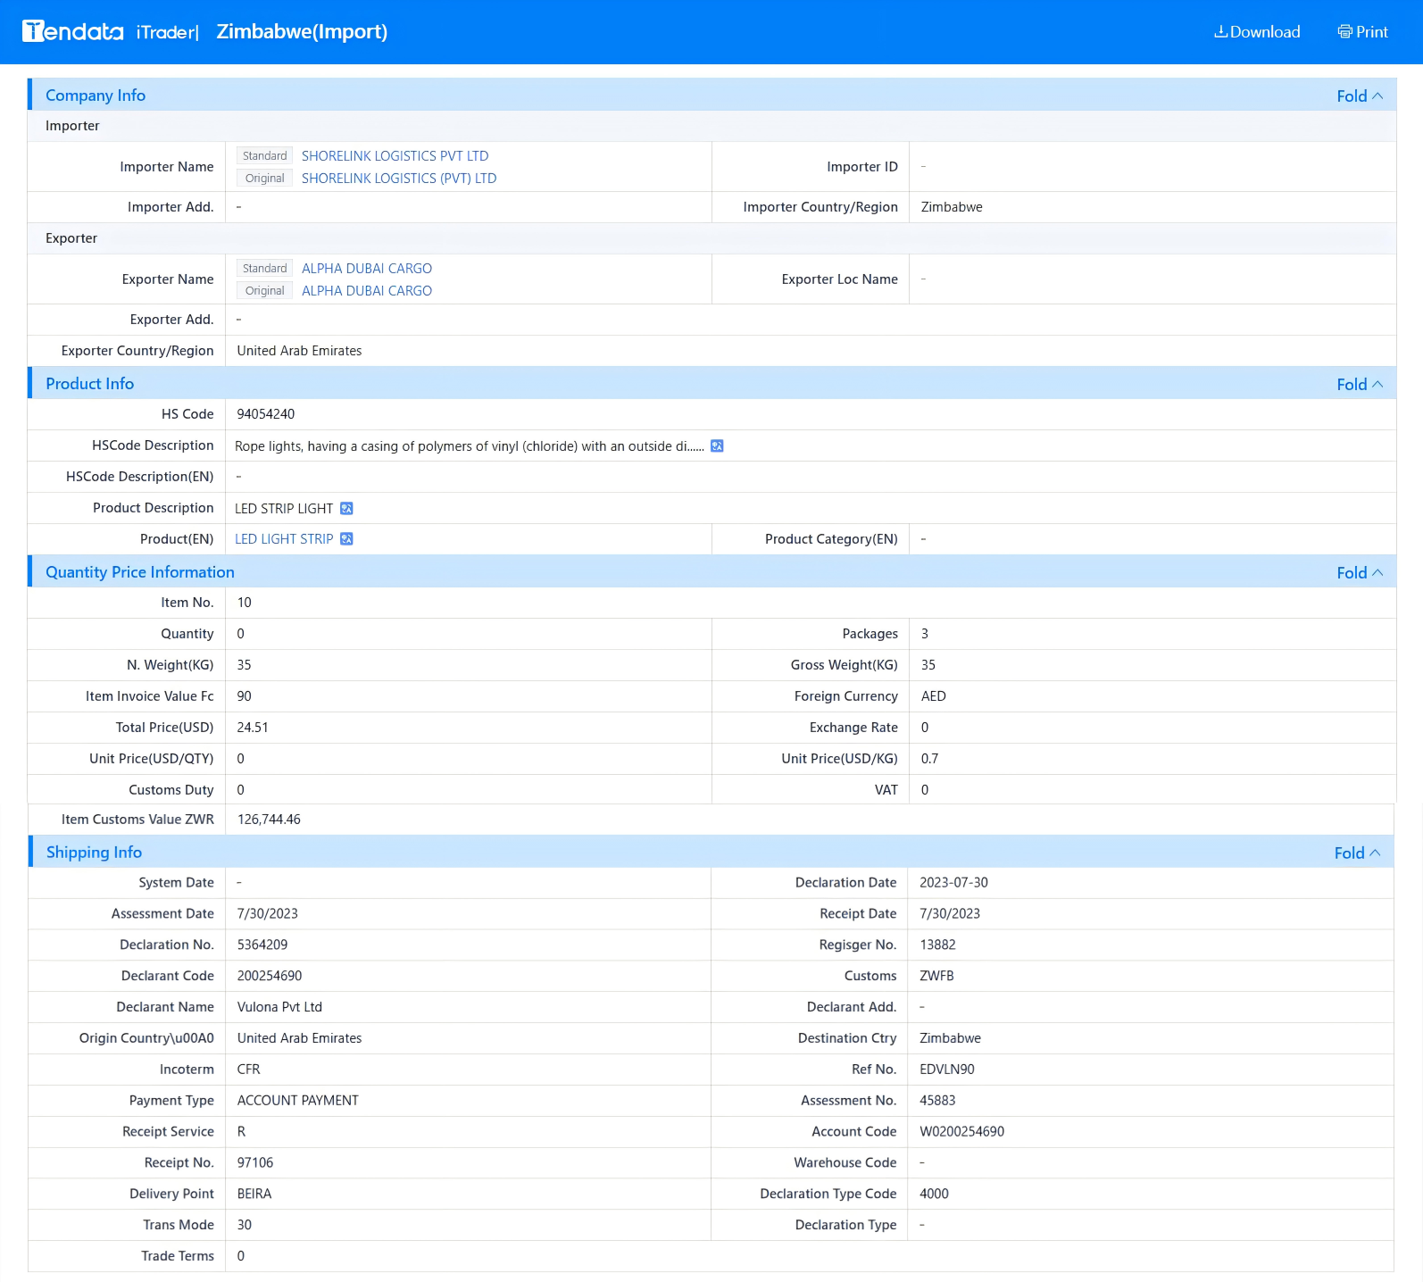Screen dimensions: 1423x1282
Task: Select Declaration Date 2023-07-30
Action: click(x=953, y=883)
